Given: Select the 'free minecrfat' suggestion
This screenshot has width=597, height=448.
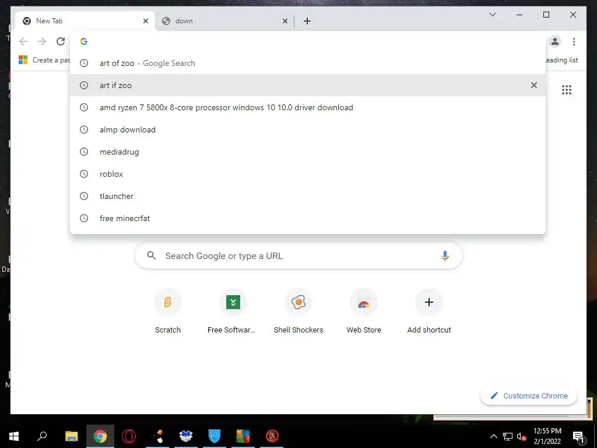Looking at the screenshot, I should [308, 218].
